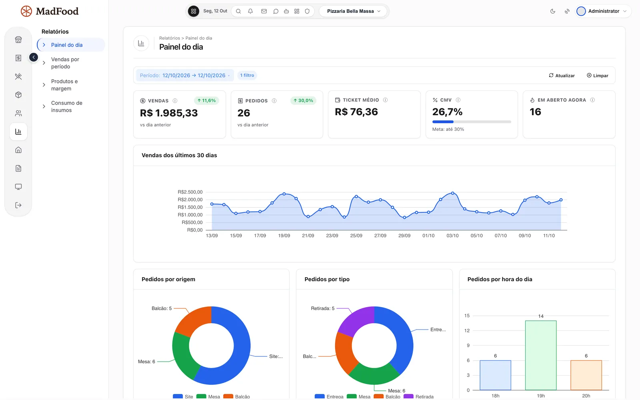Image resolution: width=640 pixels, height=400 pixels.
Task: Open the search icon in top toolbar
Action: tap(238, 11)
